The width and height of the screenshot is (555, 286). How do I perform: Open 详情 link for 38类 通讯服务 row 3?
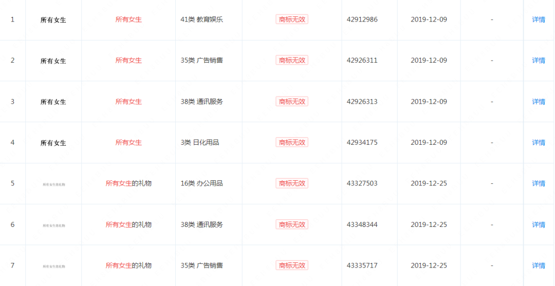click(x=539, y=102)
